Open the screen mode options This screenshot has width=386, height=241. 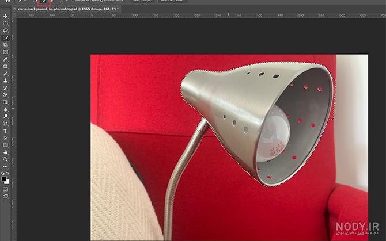5,196
